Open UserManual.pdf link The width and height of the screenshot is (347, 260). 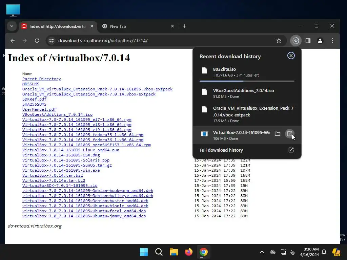[x=39, y=109]
